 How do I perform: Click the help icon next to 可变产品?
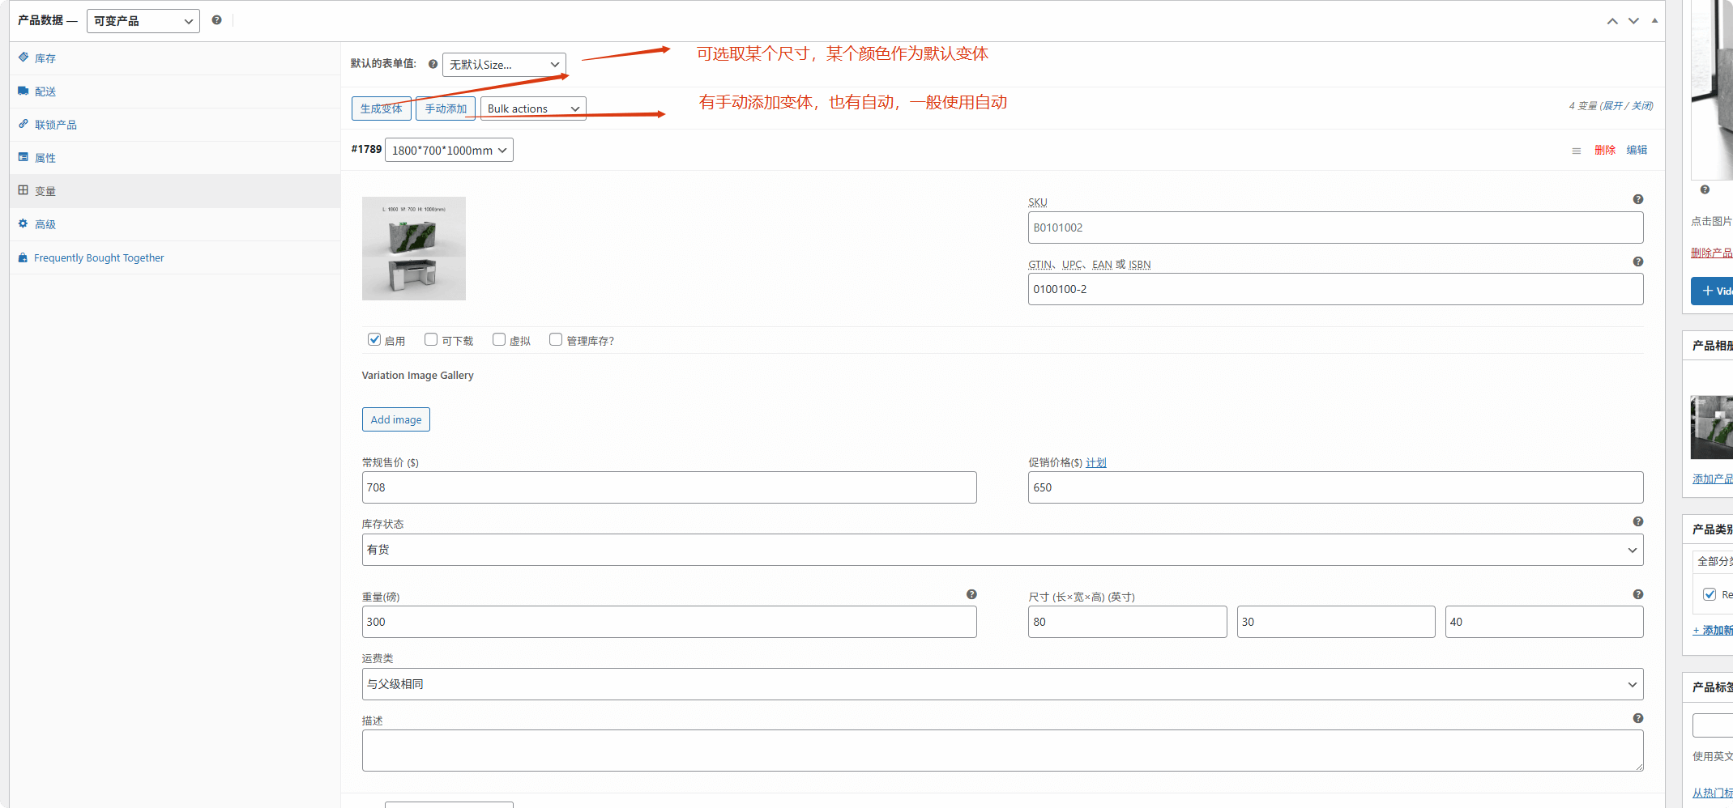(x=216, y=20)
